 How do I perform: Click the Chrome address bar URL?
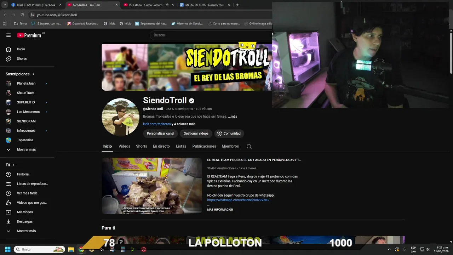pyautogui.click(x=57, y=15)
